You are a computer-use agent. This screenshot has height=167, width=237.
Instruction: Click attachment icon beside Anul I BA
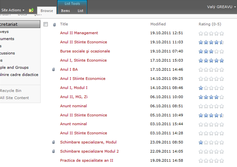tap(54, 69)
